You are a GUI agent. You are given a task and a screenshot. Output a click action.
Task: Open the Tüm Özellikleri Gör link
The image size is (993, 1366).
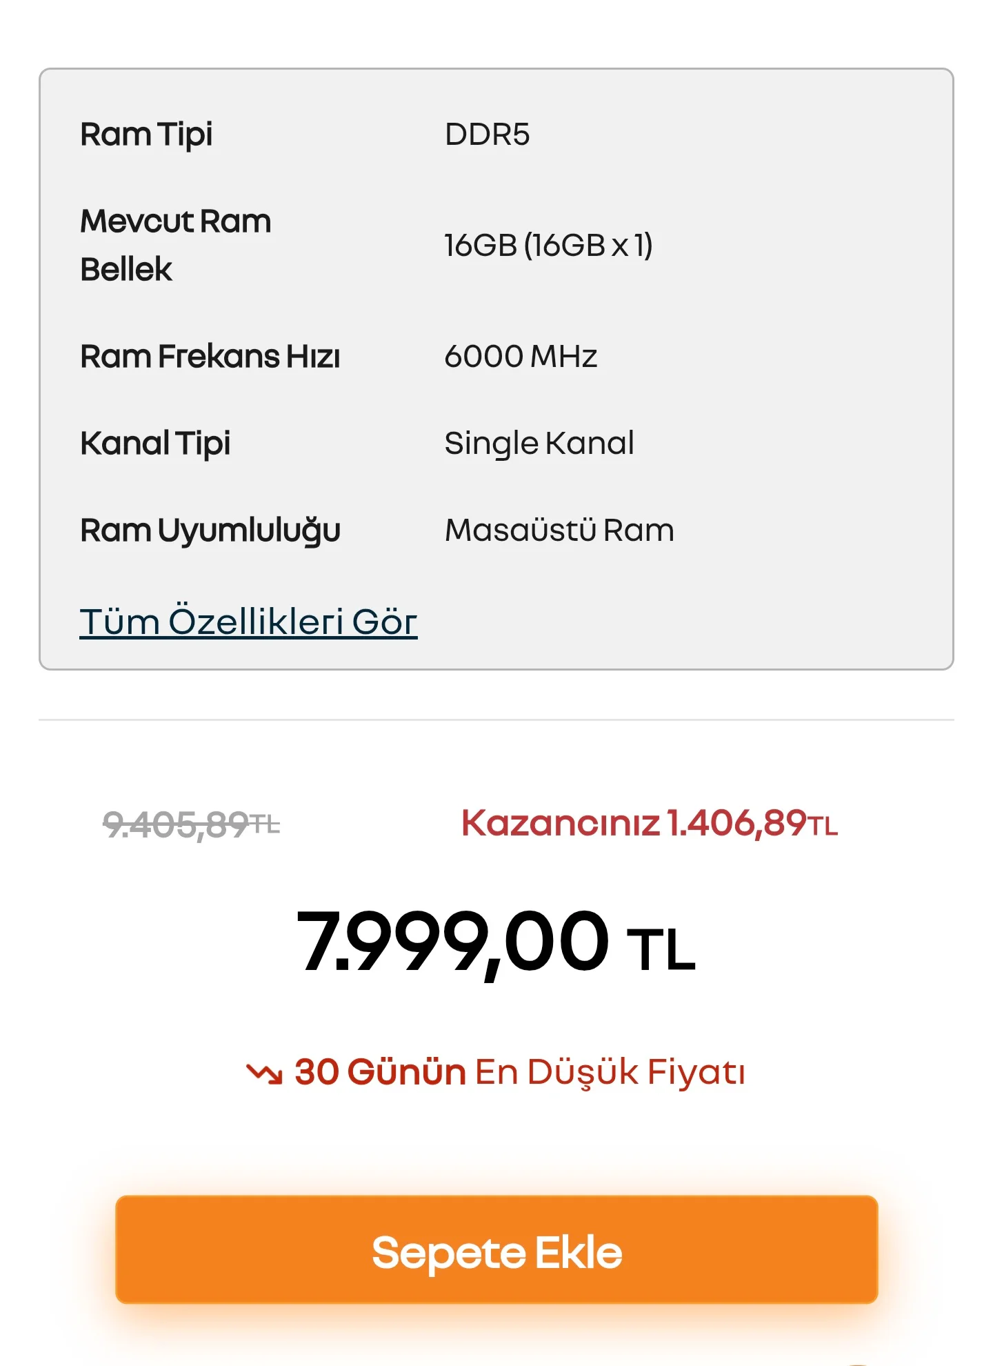coord(248,622)
